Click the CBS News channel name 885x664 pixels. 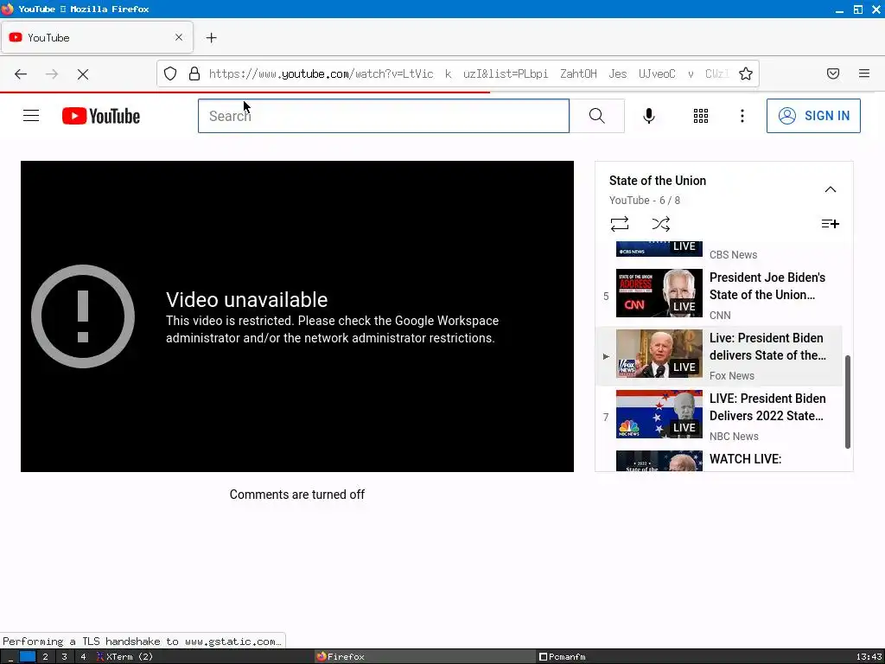733,255
